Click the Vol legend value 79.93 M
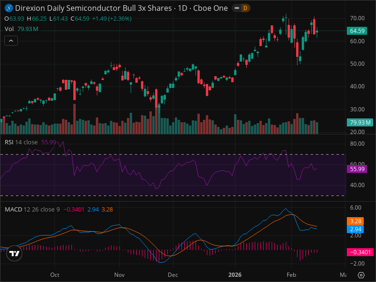Screen dimensions: 376x282 click(28, 29)
